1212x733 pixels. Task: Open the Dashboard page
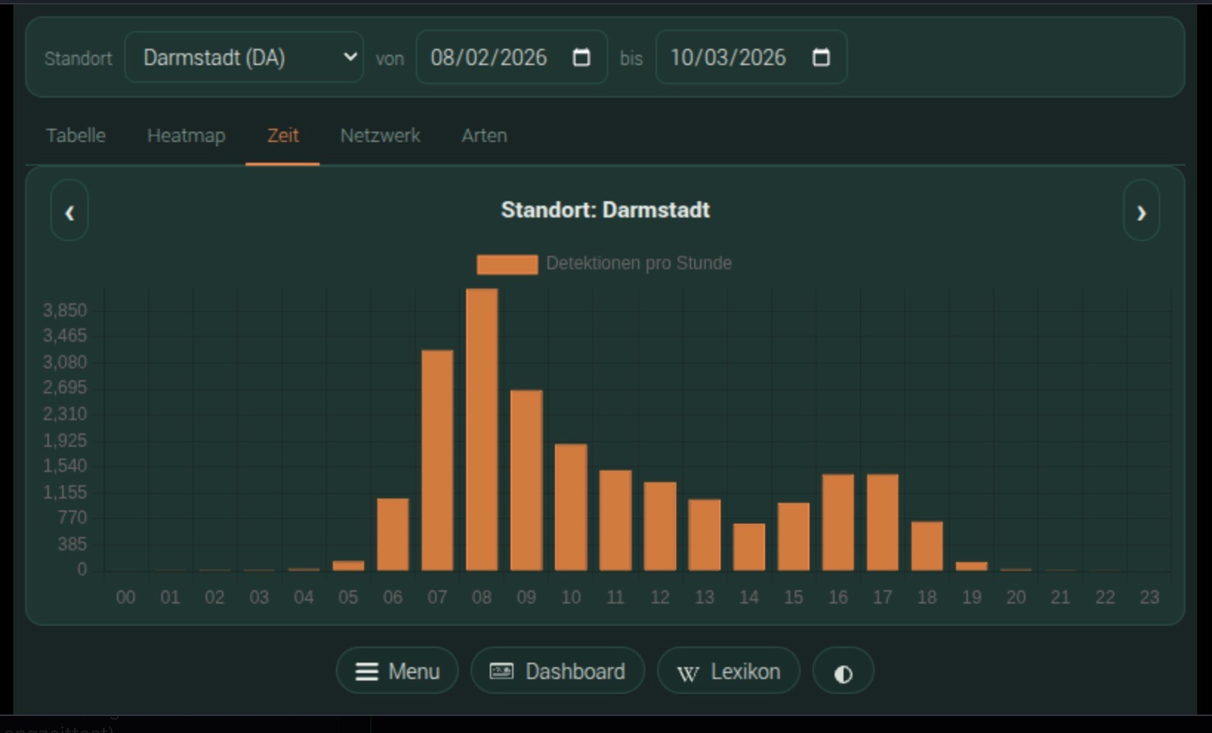point(557,672)
